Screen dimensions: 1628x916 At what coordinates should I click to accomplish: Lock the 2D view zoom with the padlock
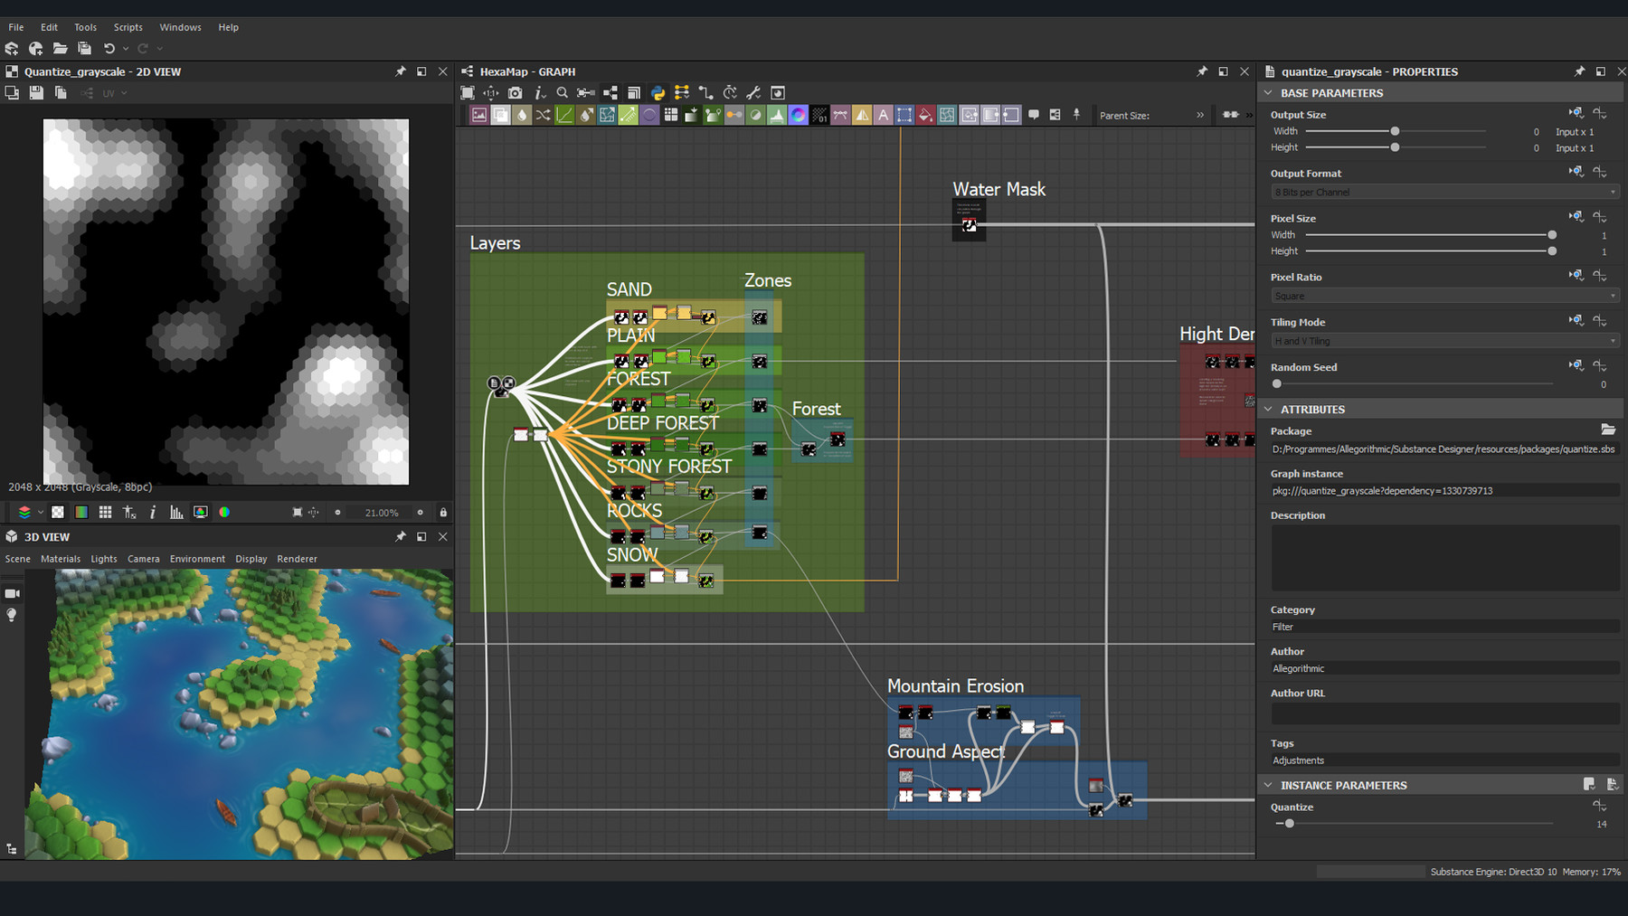(443, 512)
